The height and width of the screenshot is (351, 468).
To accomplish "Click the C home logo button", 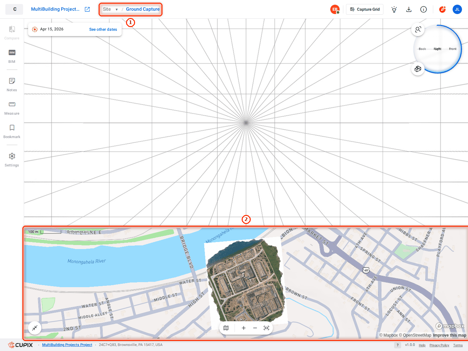I will point(14,9).
